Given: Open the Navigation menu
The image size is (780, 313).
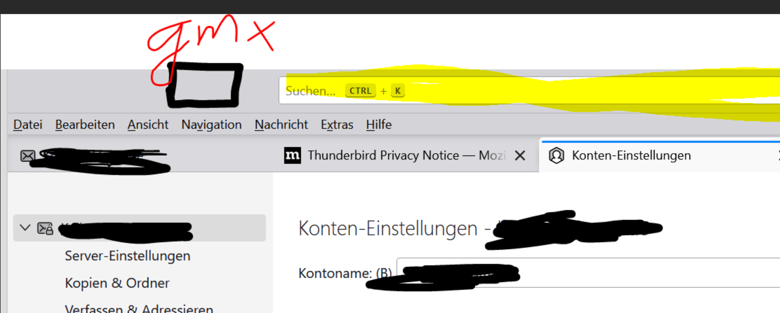Looking at the screenshot, I should pos(211,125).
